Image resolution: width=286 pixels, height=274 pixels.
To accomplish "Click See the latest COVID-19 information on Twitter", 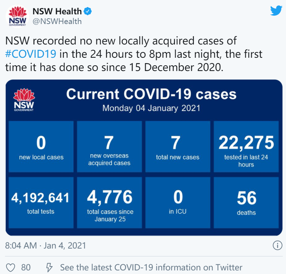I will click(151, 268).
